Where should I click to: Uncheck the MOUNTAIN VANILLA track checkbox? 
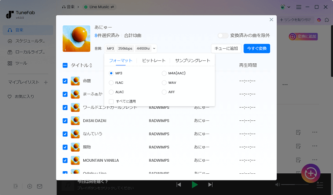coord(65,160)
